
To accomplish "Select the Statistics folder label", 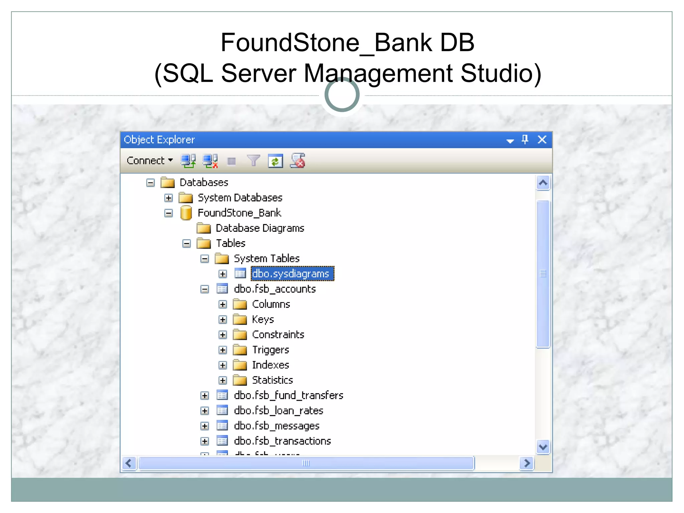I will click(273, 380).
